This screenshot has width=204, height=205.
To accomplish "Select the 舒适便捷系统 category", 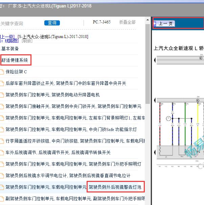I will (x=15, y=60).
